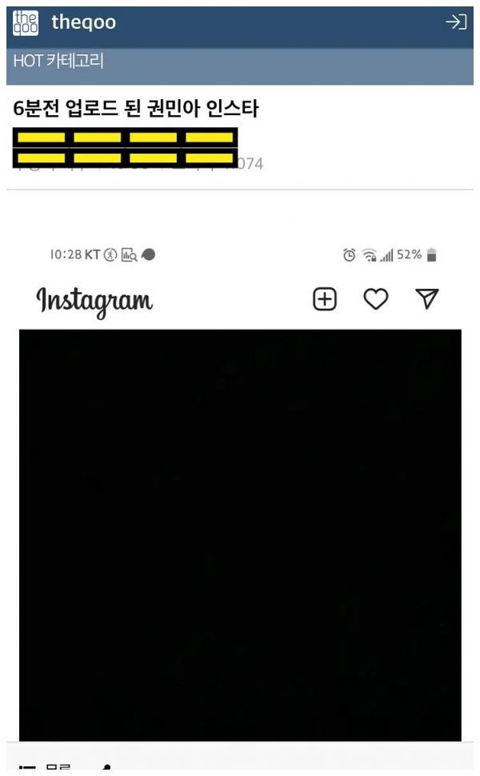Image resolution: width=480 pixels, height=776 pixels.
Task: Select the post title 권민아 인스타
Action: pos(135,108)
